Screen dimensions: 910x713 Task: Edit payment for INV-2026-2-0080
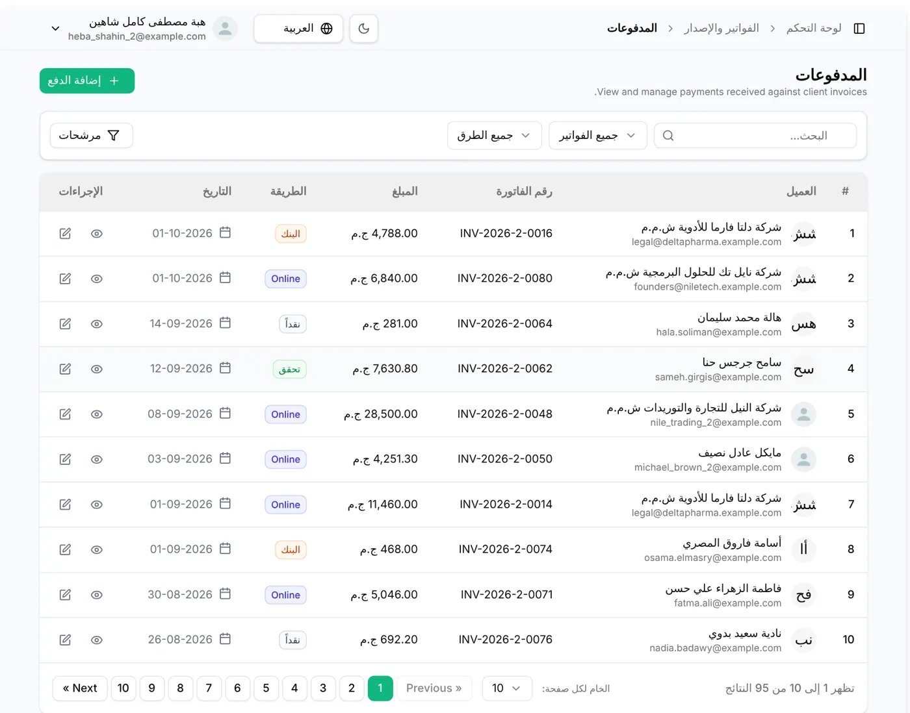65,279
